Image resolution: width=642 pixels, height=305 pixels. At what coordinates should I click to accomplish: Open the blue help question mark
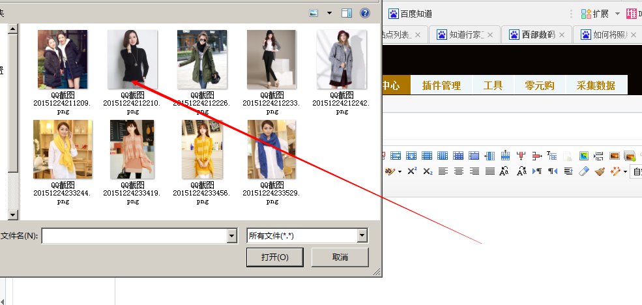[365, 13]
